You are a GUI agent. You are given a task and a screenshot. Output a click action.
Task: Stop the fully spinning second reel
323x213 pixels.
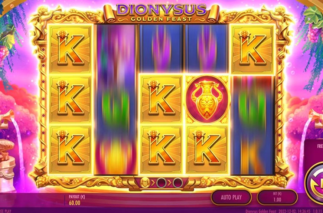(116, 99)
